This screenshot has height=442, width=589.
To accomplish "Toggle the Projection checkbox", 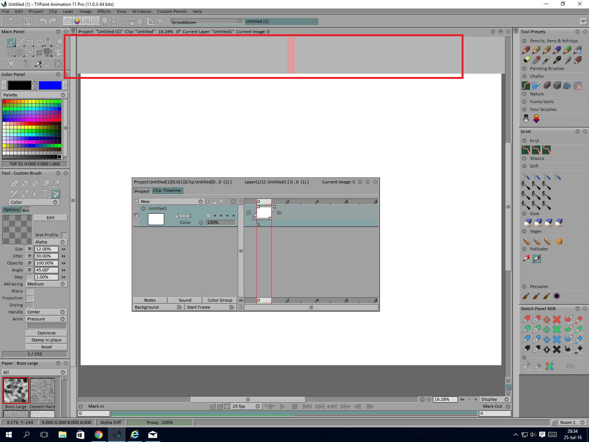I will (x=30, y=298).
